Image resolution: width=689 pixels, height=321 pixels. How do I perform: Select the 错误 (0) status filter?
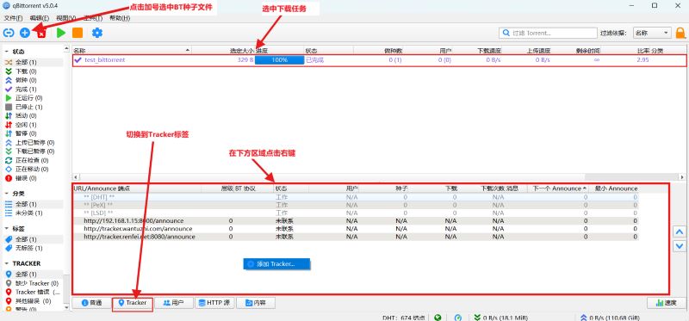coord(27,178)
